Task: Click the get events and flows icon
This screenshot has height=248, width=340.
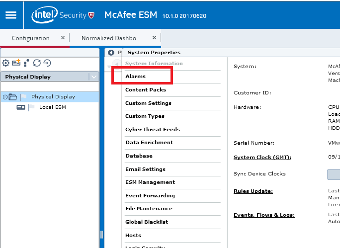Action: click(47, 63)
